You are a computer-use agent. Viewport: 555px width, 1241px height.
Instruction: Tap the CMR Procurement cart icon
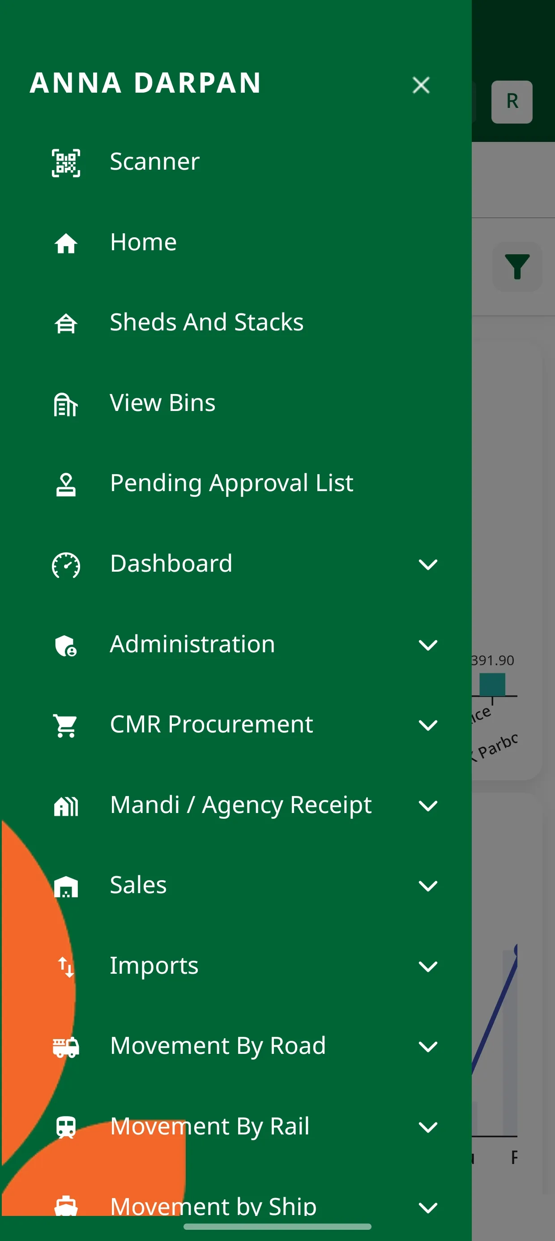click(x=66, y=725)
